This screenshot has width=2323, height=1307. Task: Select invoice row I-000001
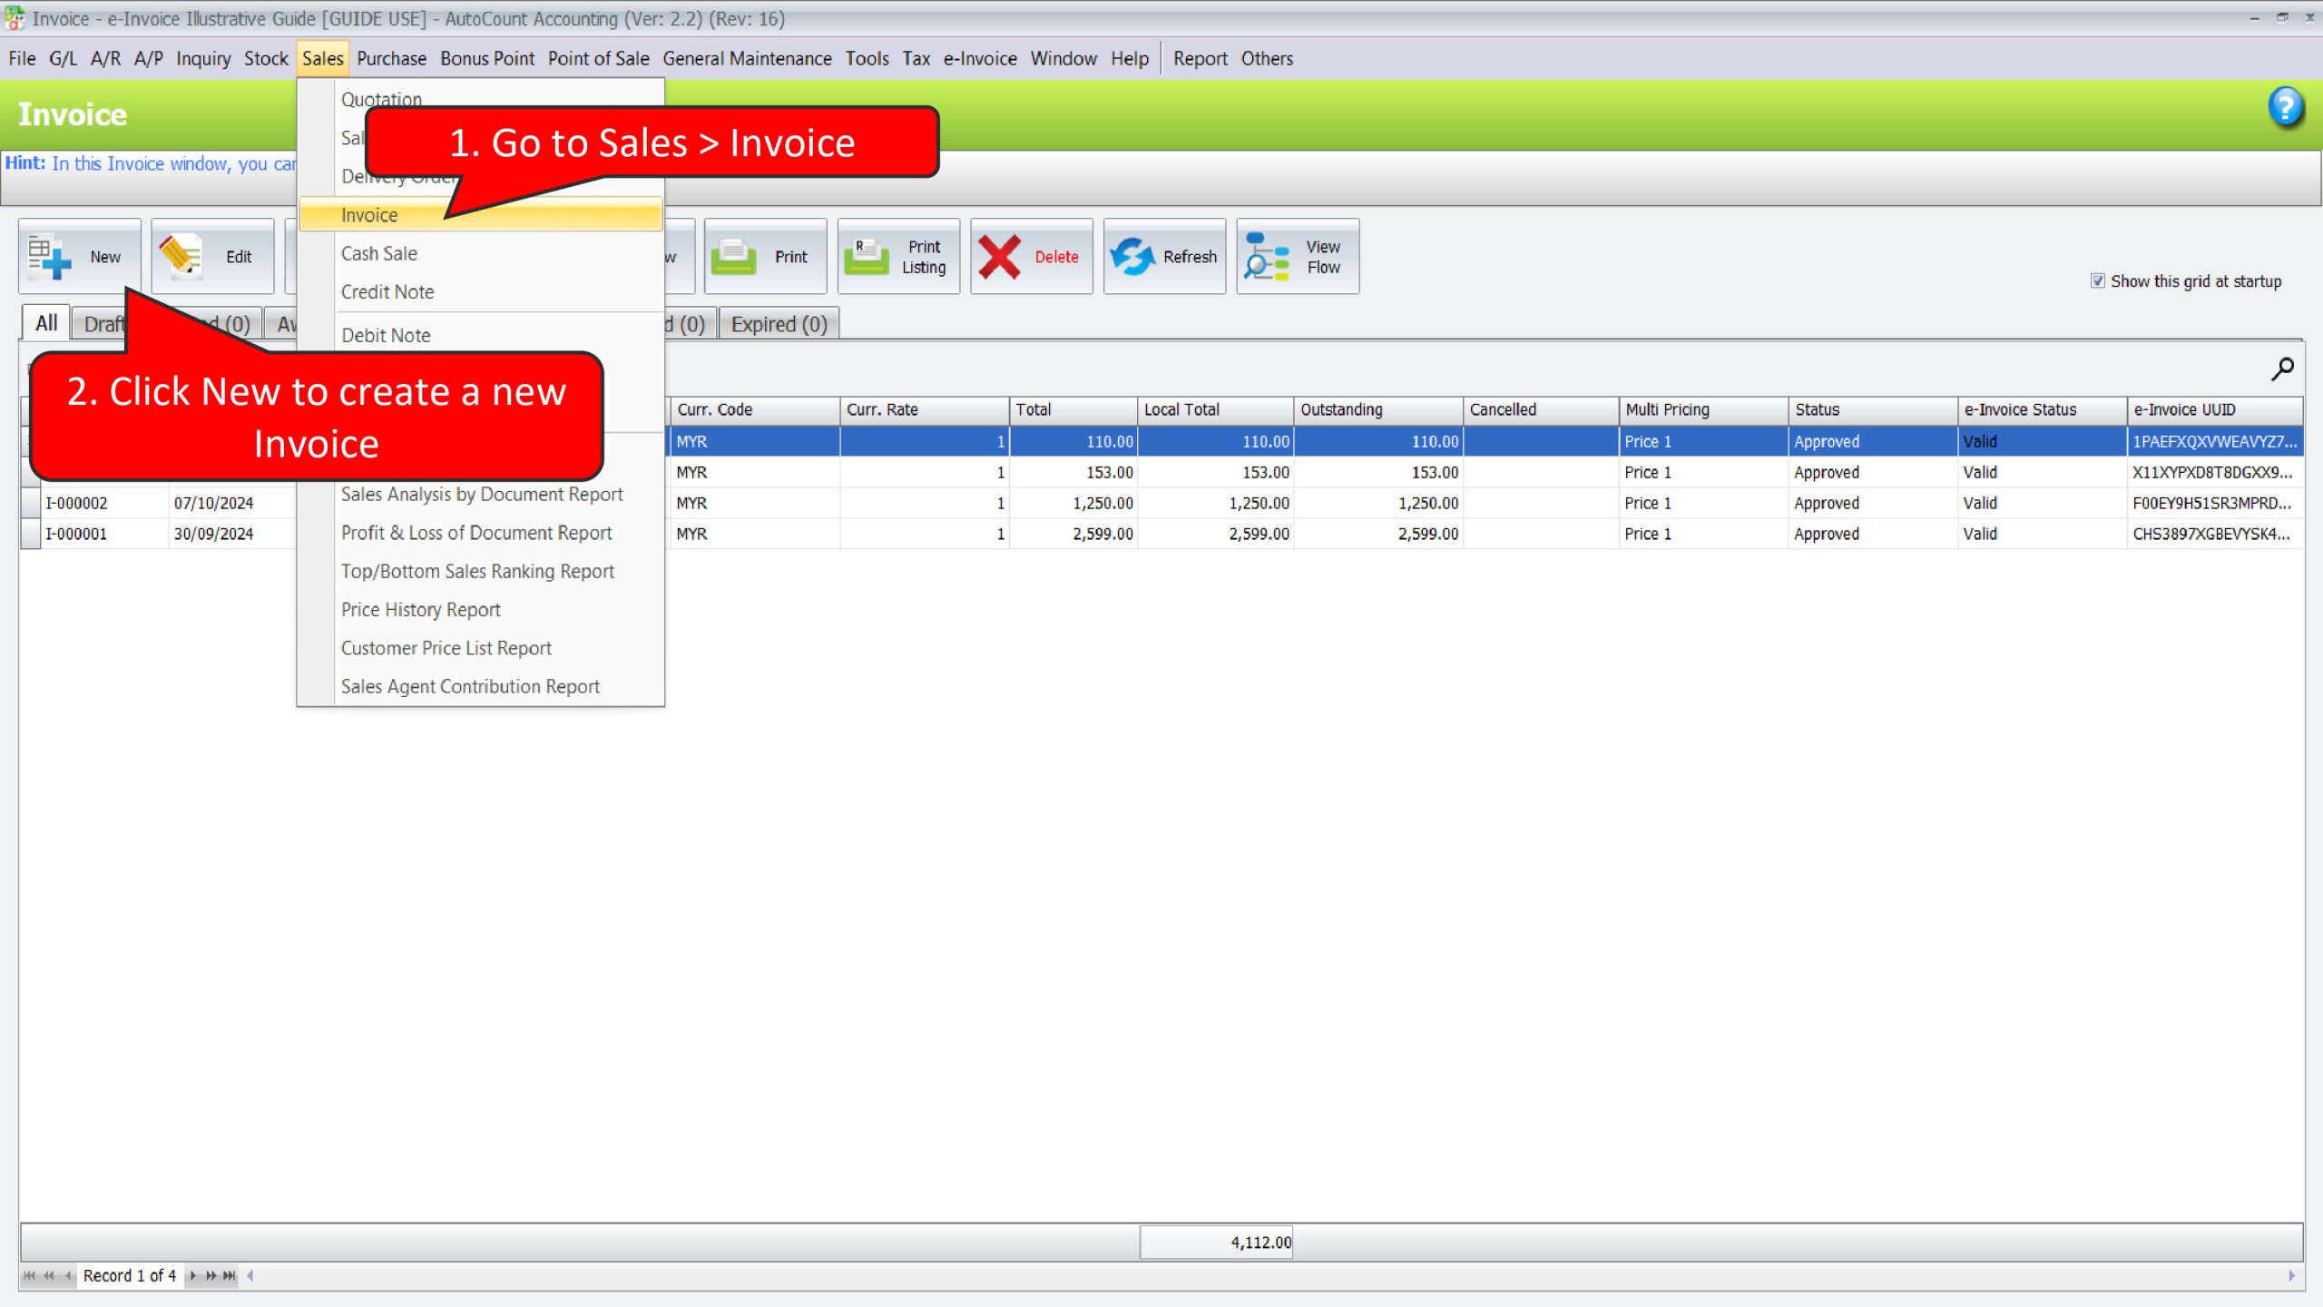click(x=1161, y=534)
